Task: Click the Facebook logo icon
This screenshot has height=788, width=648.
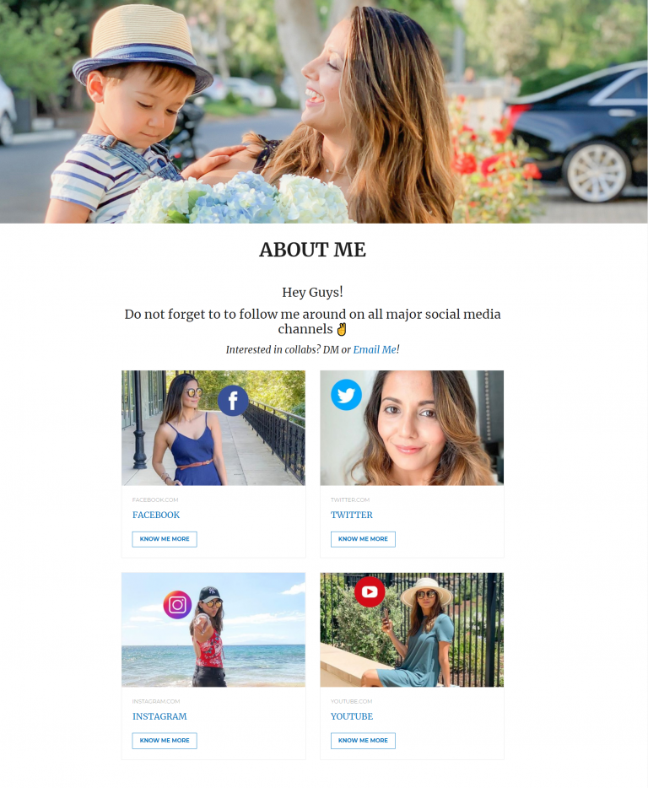Action: tap(233, 401)
